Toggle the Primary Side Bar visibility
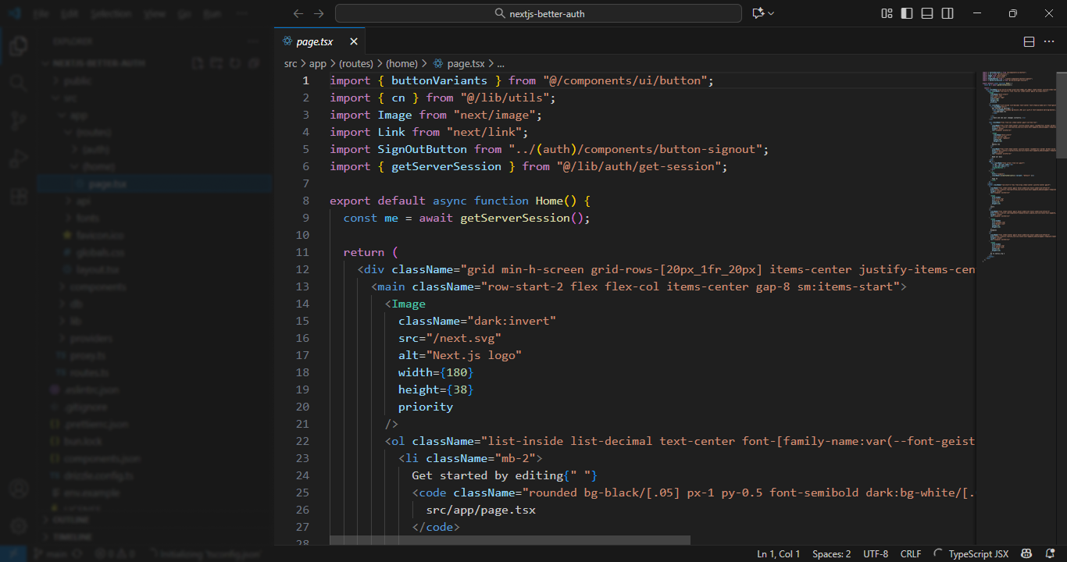This screenshot has height=562, width=1067. point(907,13)
